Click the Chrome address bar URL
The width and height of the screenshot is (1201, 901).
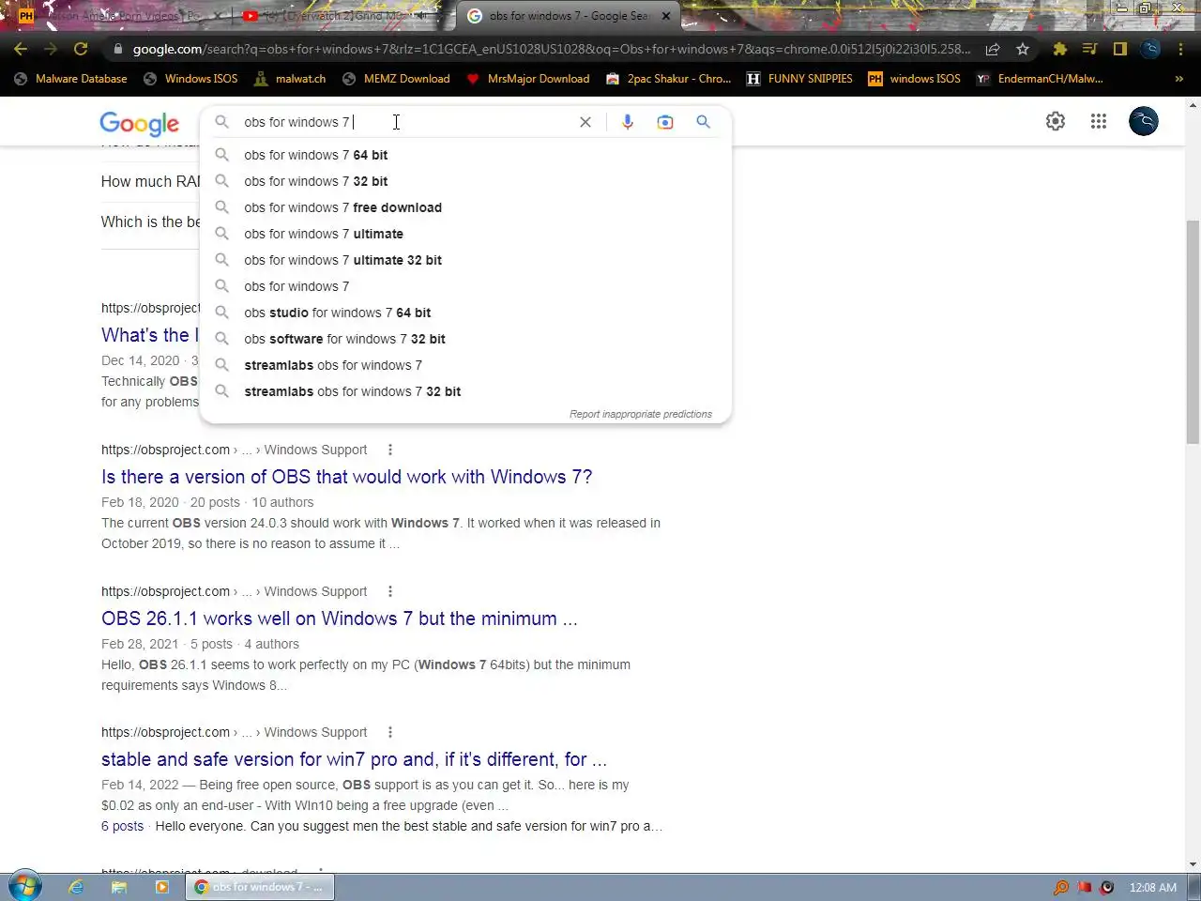551,49
